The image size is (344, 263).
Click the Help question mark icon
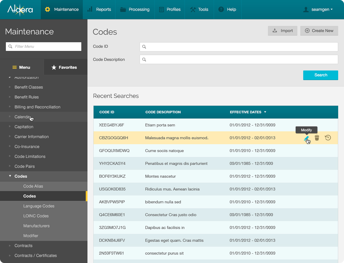click(221, 9)
